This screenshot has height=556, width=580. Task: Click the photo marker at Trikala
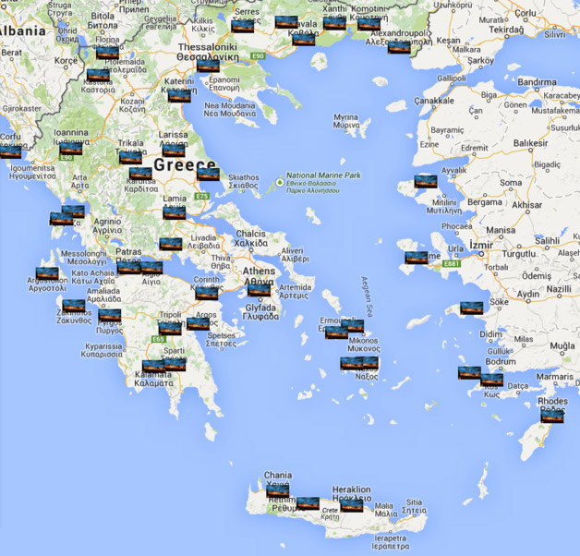coord(130,158)
